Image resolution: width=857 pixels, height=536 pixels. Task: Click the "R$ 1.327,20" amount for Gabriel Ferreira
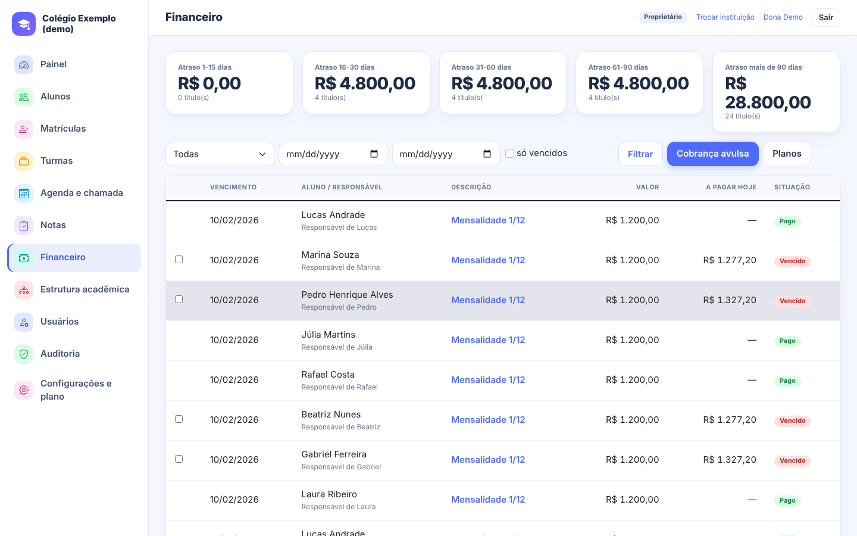[730, 460]
